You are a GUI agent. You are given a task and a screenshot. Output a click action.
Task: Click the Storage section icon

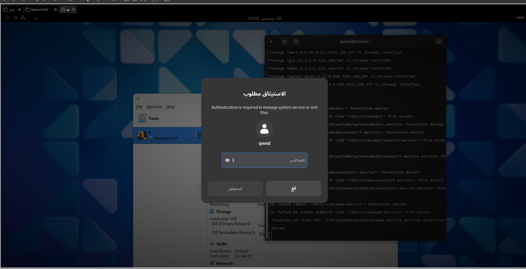tap(212, 212)
